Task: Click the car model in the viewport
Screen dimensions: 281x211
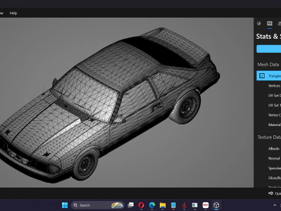Action: coord(109,105)
